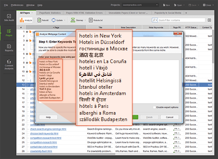Click the Finish button in dialog
218x159 pixels.
[x=149, y=117]
